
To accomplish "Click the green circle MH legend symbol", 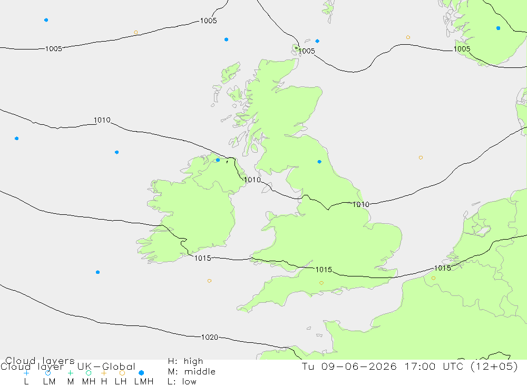I will [89, 373].
